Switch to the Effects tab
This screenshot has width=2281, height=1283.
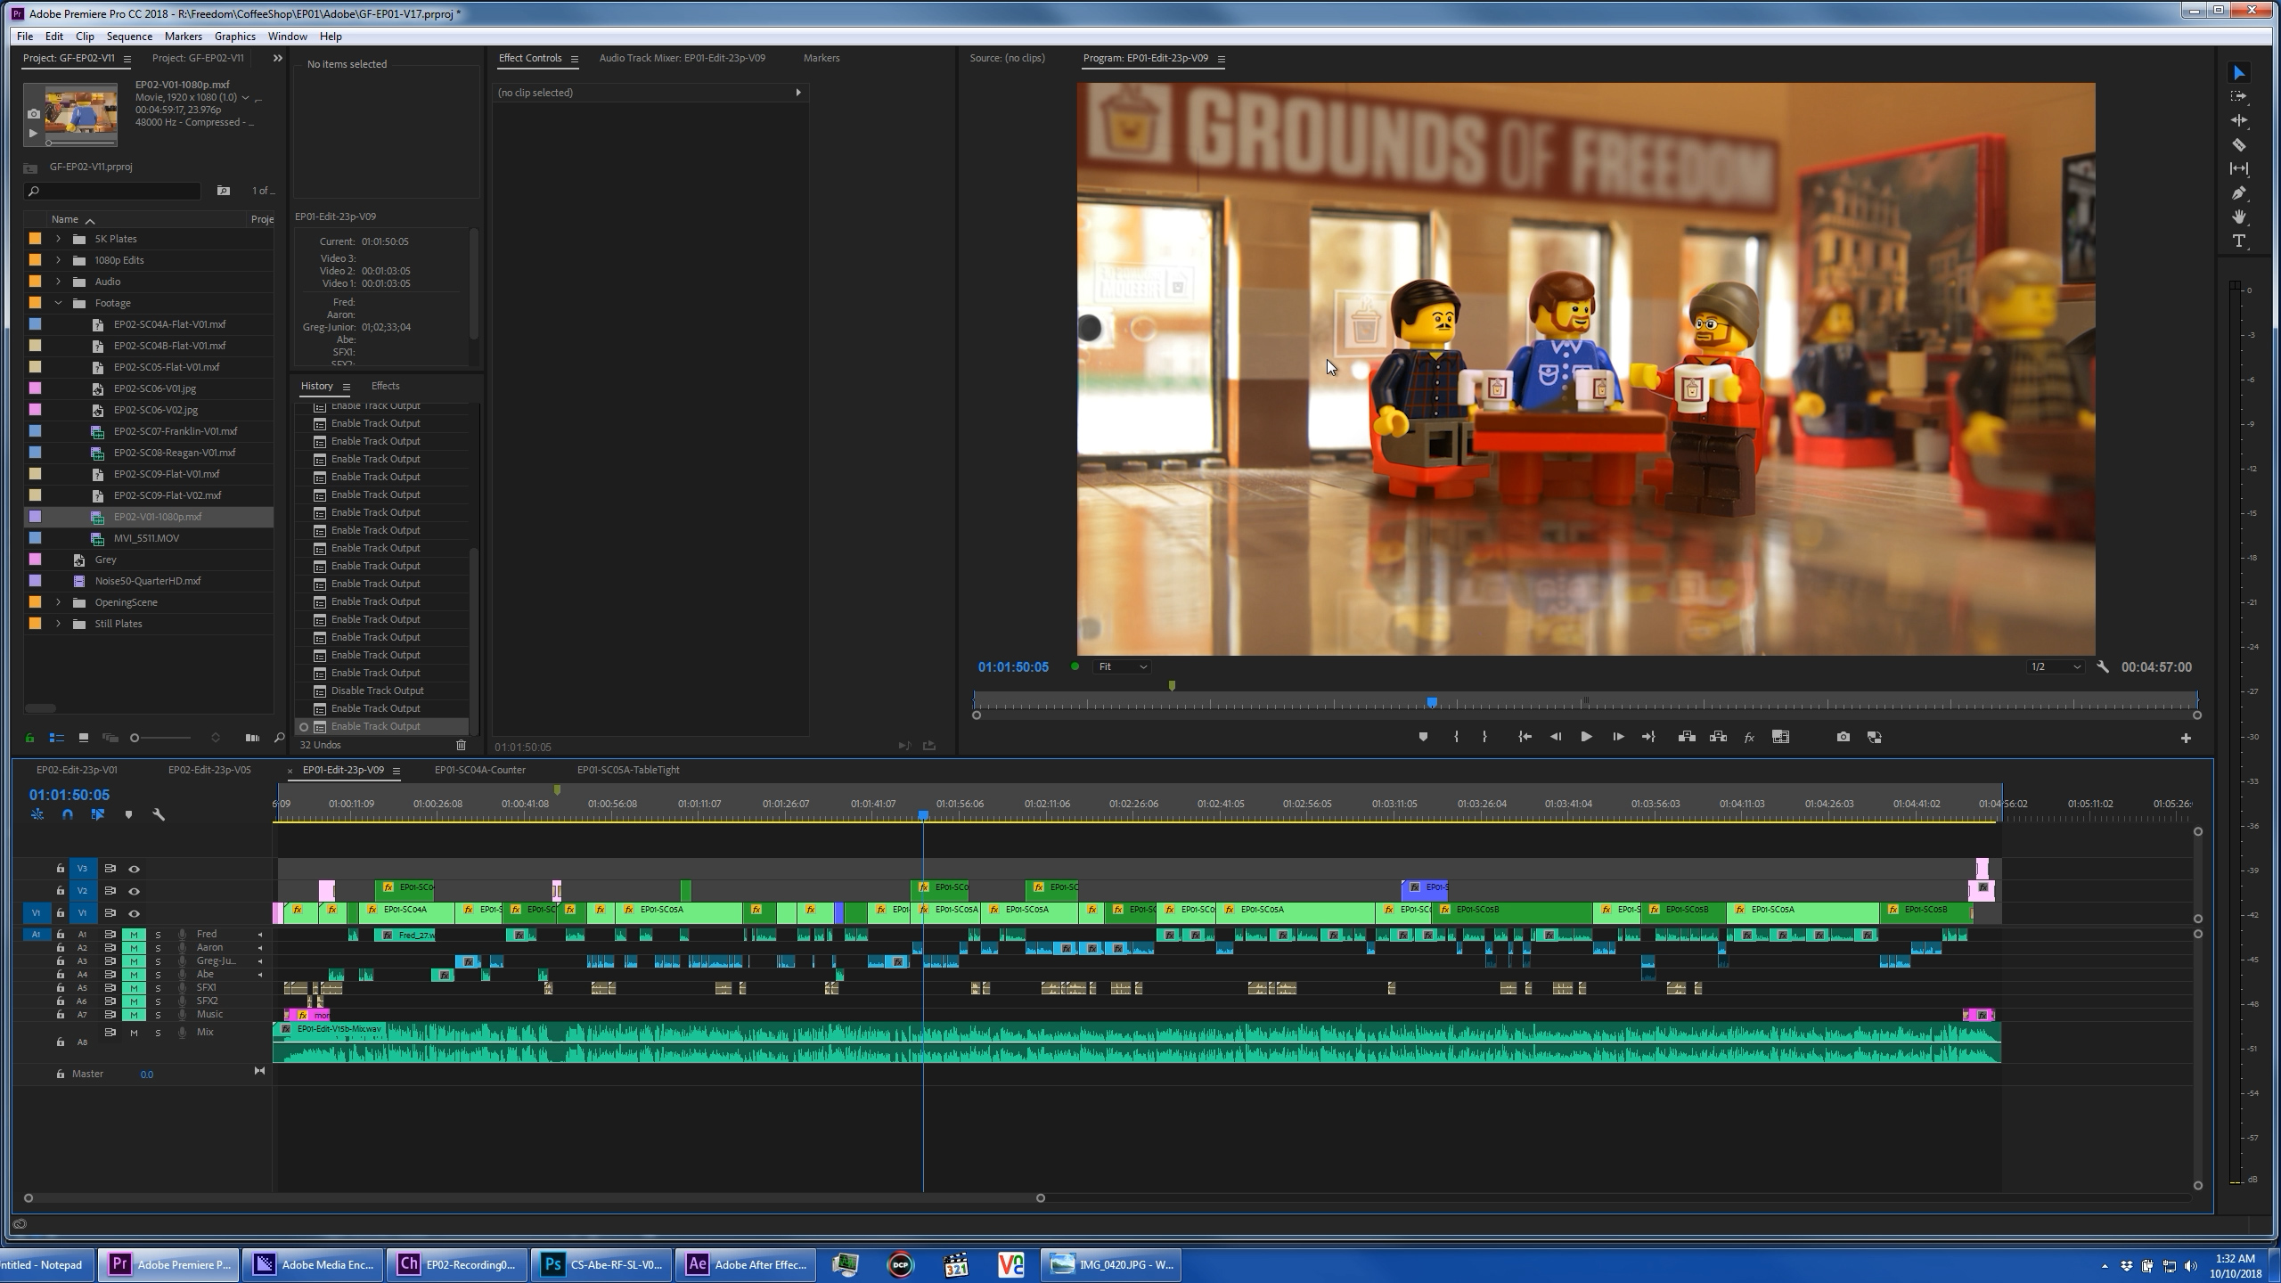pyautogui.click(x=385, y=386)
